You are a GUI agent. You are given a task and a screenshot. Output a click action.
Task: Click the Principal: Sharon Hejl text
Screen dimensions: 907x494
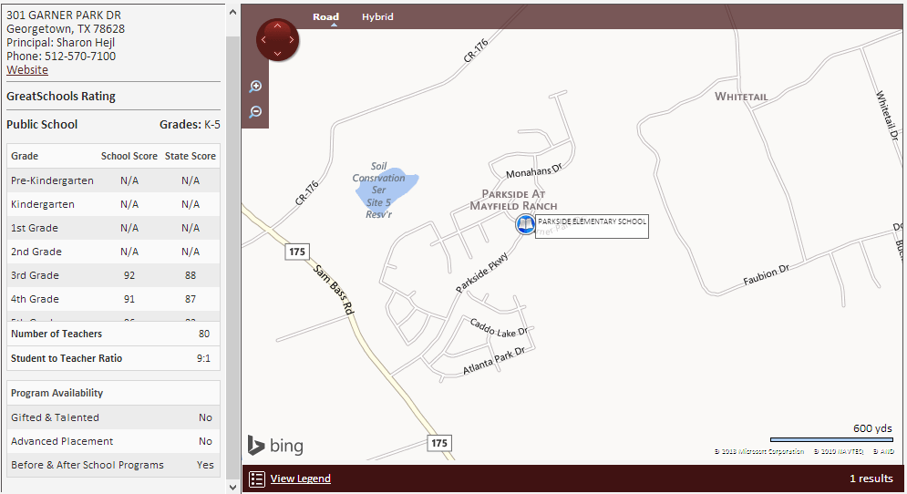tap(61, 42)
